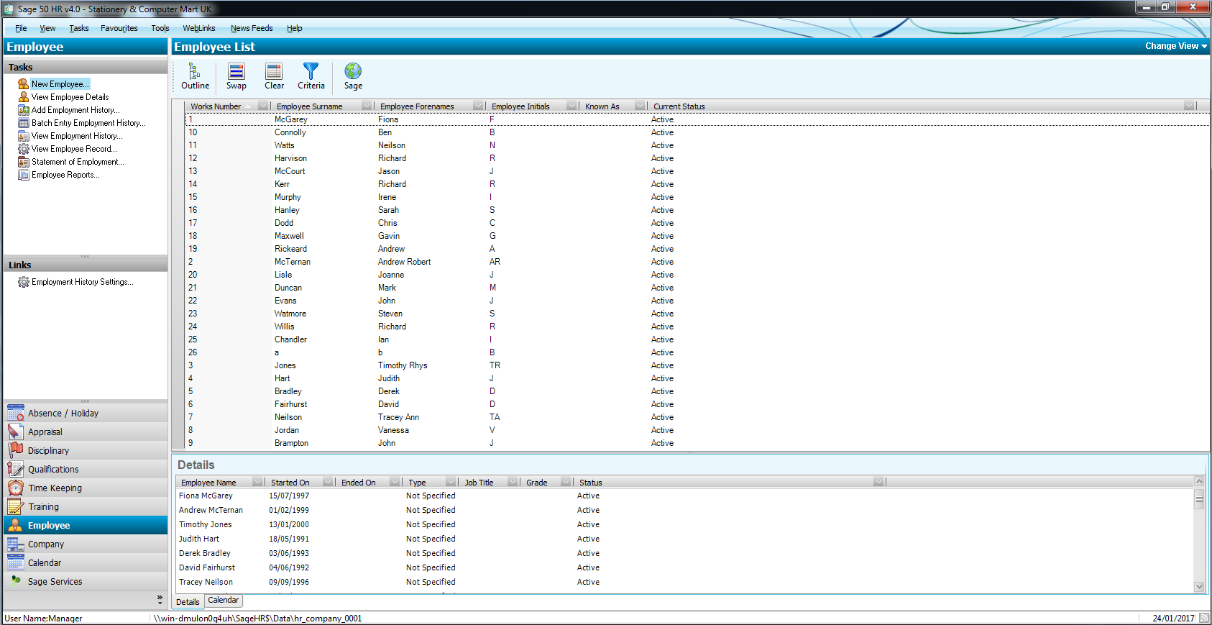Select the McGarey employee row
Viewport: 1212px width, 625px height.
pyautogui.click(x=697, y=119)
